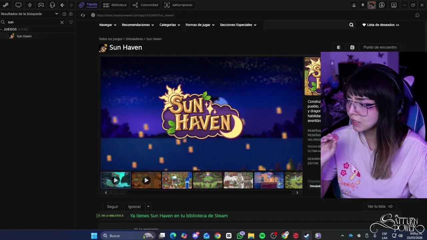Open the Comunidad tab
Viewport: 427px width, 240px height.
pyautogui.click(x=145, y=5)
